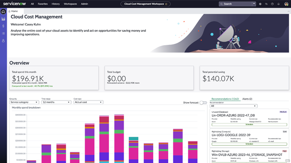
Task: Open the Group by Service category dropdown
Action: click(x=24, y=102)
